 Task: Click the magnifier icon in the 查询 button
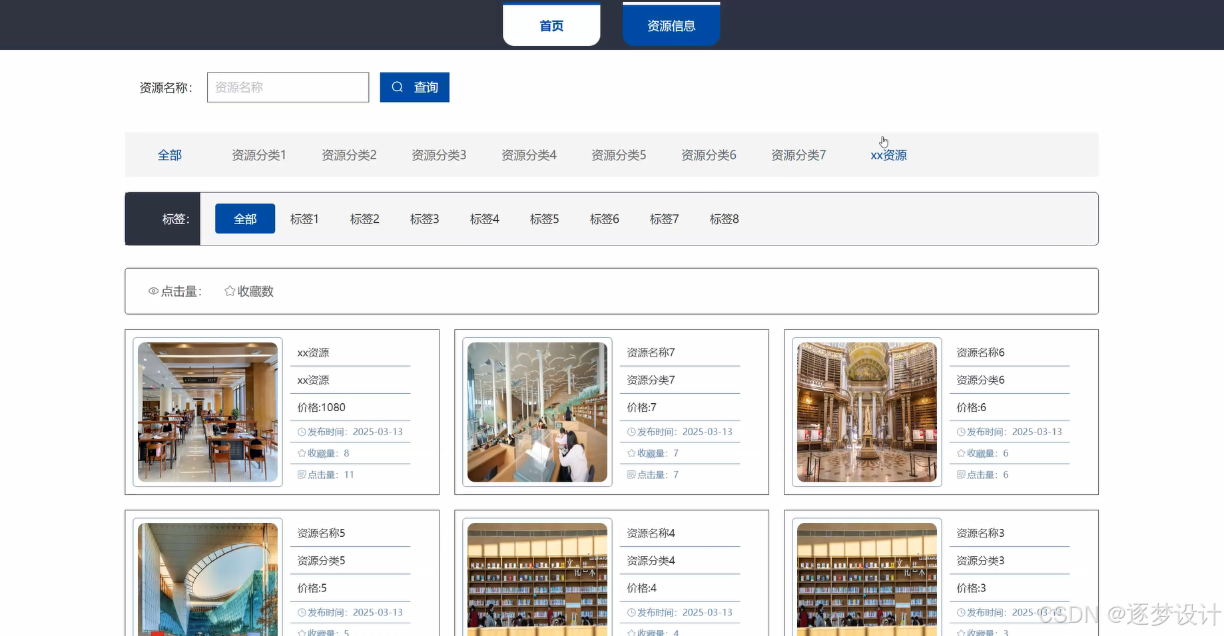pos(398,87)
